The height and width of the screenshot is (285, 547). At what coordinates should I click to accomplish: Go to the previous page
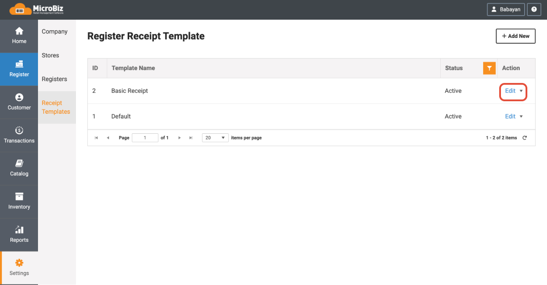point(108,138)
